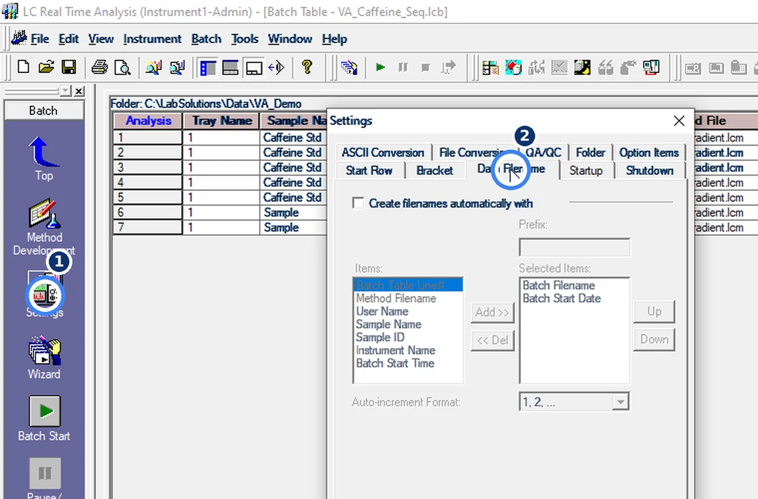758x499 pixels.
Task: Click the Save floppy disk icon
Action: [x=68, y=67]
